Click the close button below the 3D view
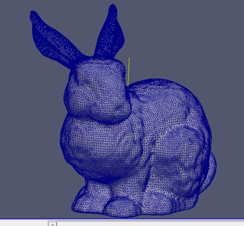Image resolution: width=244 pixels, height=226 pixels. click(53, 224)
